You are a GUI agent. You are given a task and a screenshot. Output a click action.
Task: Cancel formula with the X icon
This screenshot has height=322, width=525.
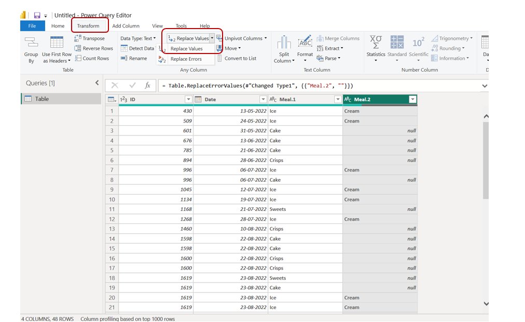click(x=115, y=86)
